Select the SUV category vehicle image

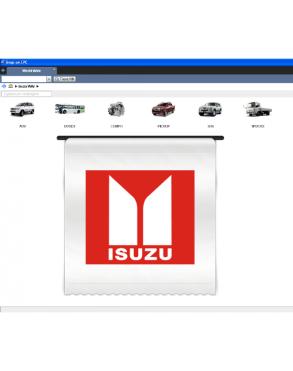210,109
